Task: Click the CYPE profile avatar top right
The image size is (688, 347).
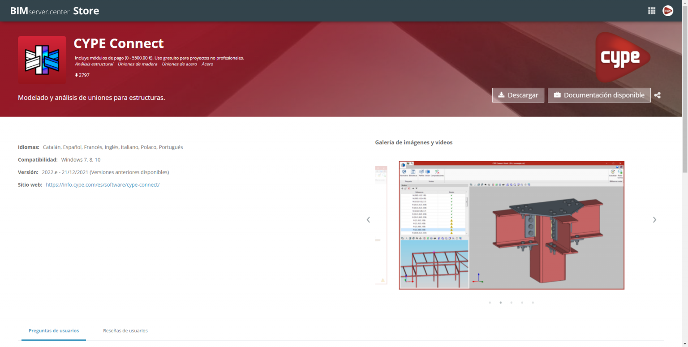Action: point(668,10)
